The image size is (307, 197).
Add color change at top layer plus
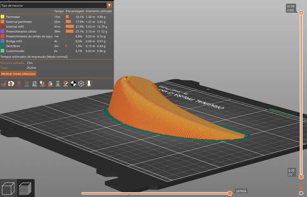301,13
